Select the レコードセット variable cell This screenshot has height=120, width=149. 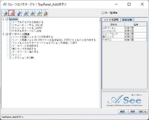click(x=114, y=34)
